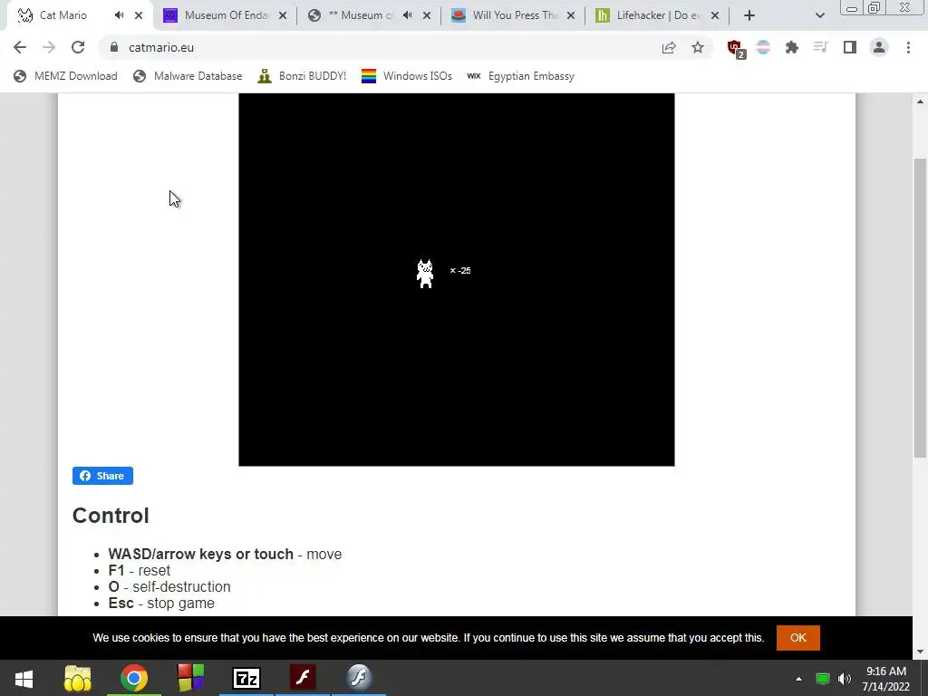Open the uBlock Origin extension
Screen dimensions: 928x696
click(736, 49)
